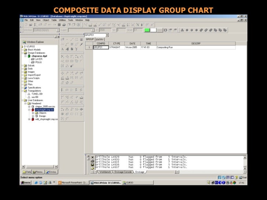Image resolution: width=267 pixels, height=200 pixels.
Task: Open Microsoft PowerPoint from the taskbar
Action: pyautogui.click(x=73, y=182)
